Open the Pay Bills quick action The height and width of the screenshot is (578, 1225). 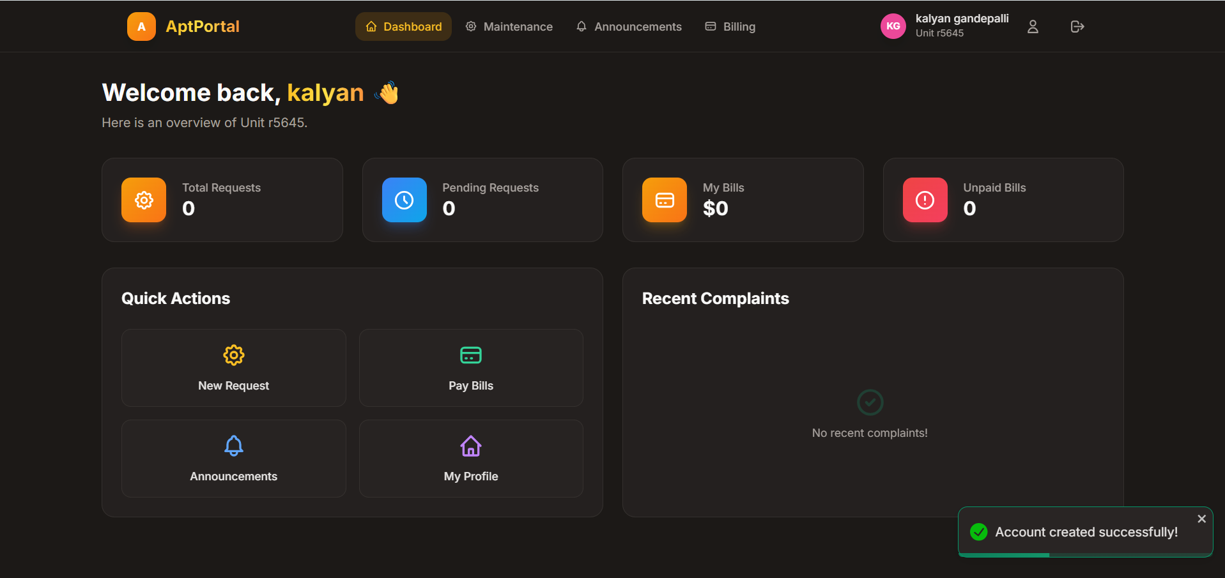471,368
